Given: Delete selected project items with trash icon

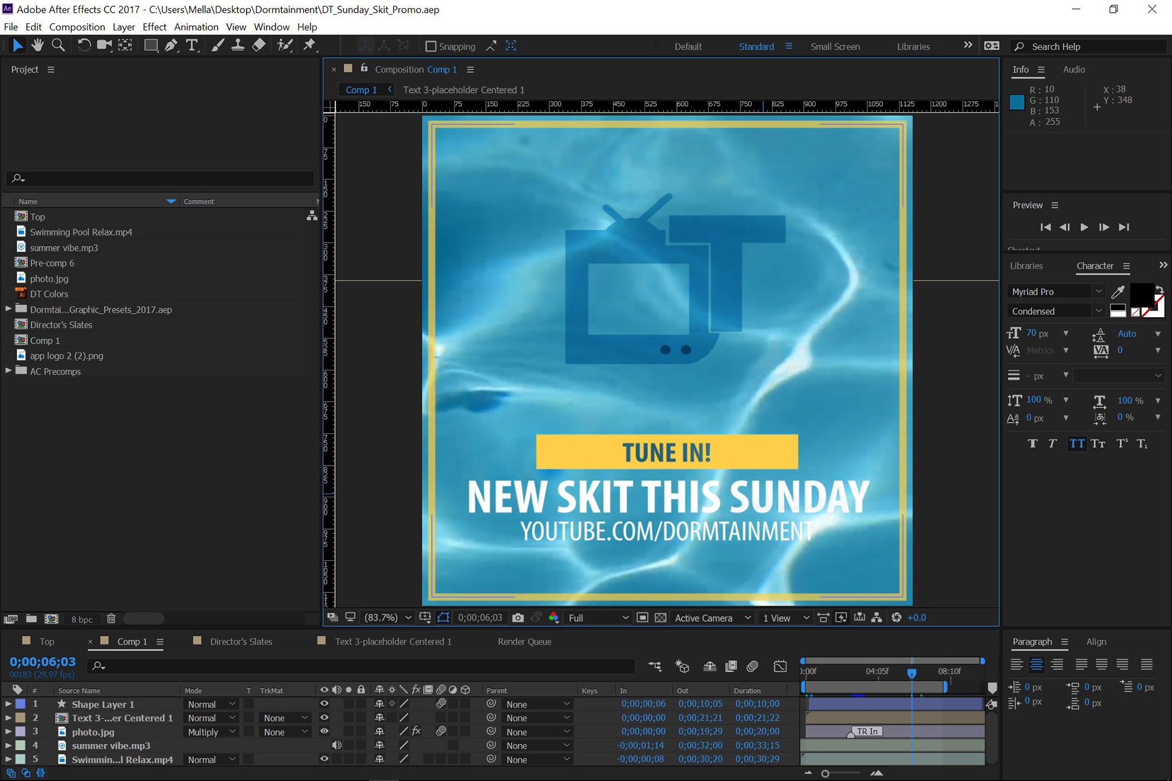Looking at the screenshot, I should [x=111, y=619].
